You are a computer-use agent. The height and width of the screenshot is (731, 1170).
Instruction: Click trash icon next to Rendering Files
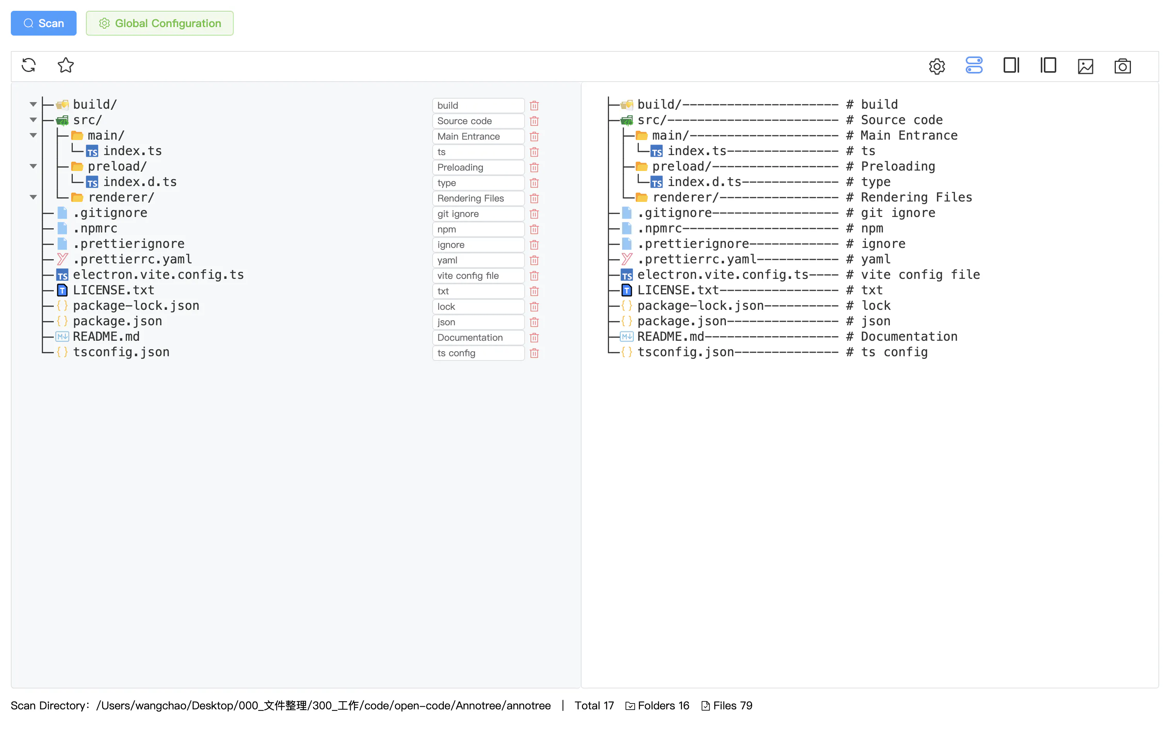(x=534, y=198)
